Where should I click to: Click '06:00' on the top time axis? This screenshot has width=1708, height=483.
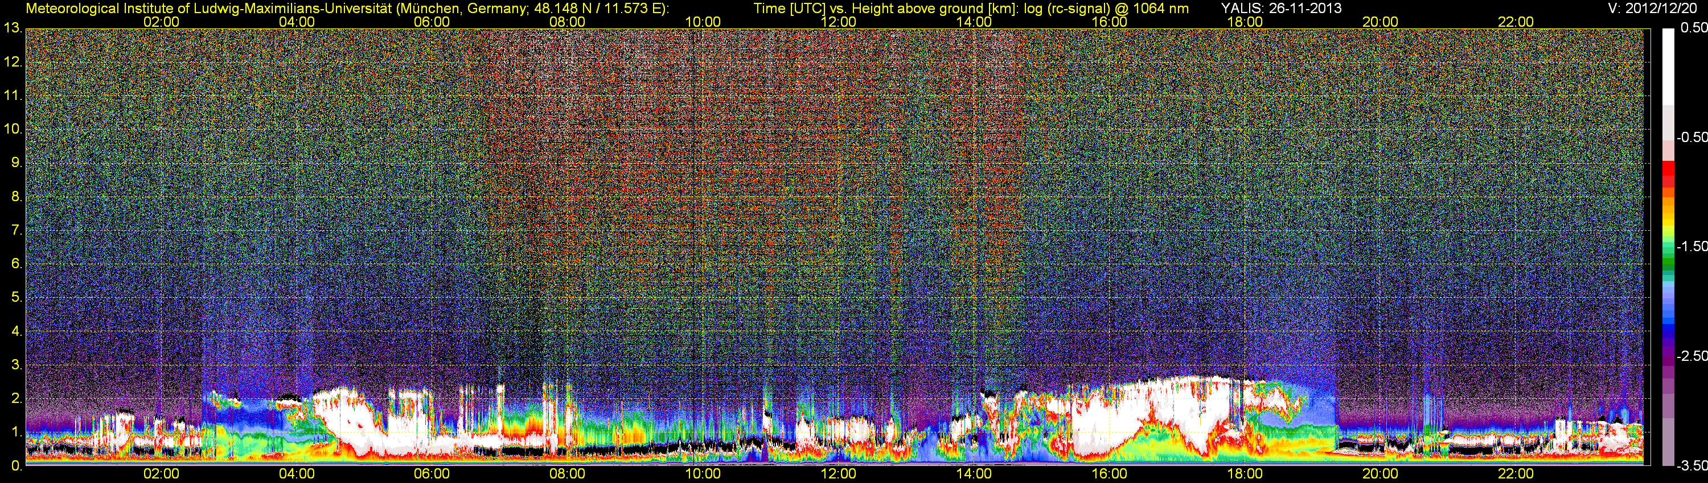click(432, 22)
